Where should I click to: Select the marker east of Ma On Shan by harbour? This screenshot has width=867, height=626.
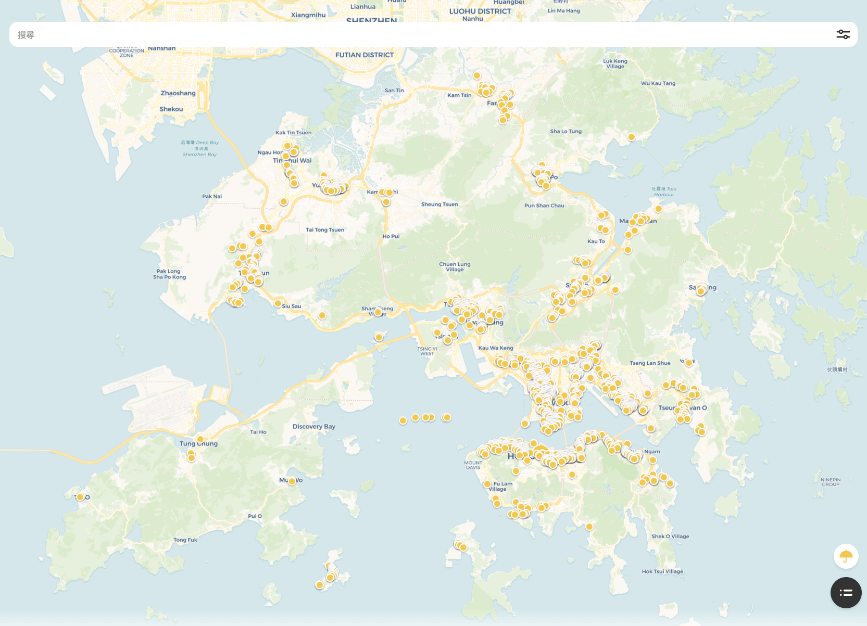[659, 209]
